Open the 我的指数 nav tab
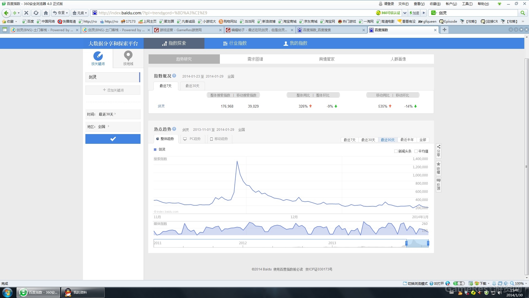 pyautogui.click(x=296, y=43)
